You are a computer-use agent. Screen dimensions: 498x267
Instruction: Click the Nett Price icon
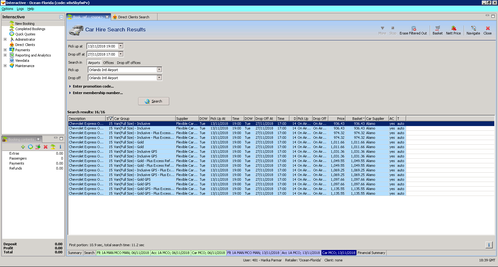pos(453,28)
